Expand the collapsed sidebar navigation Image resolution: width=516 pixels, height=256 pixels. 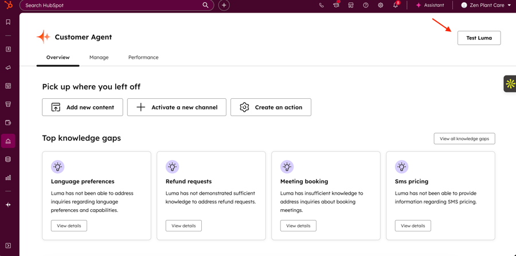coord(8,246)
